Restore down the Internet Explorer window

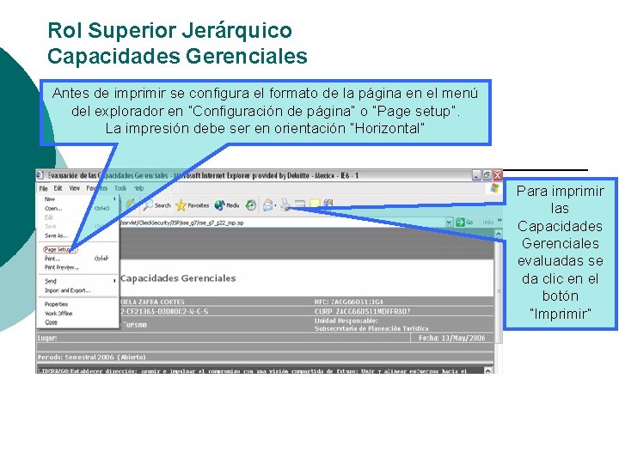487,175
